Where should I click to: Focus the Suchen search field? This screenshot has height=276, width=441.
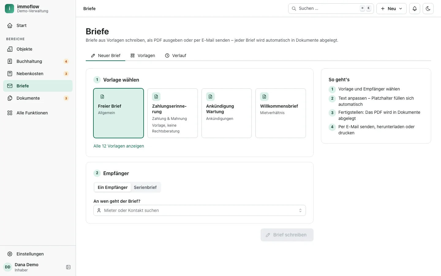pos(331,9)
